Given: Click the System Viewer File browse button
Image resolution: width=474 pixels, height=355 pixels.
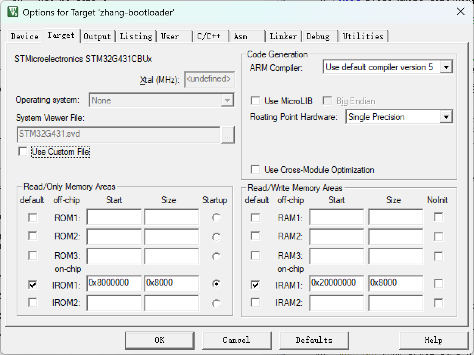Looking at the screenshot, I should tap(228, 135).
